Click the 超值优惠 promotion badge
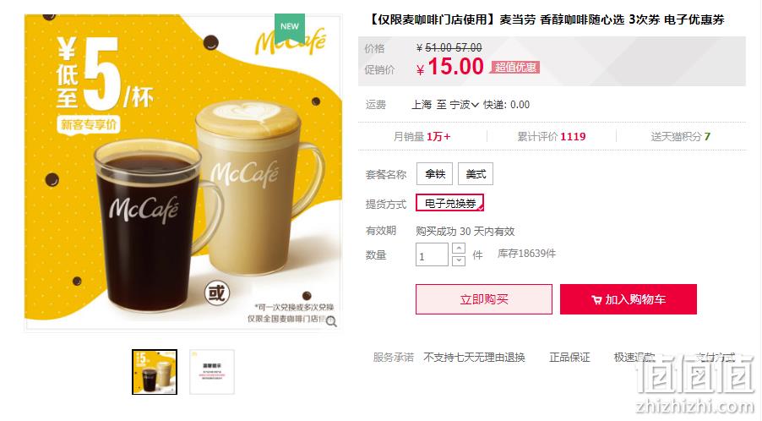Screen dimensions: 762x421 click(x=515, y=67)
